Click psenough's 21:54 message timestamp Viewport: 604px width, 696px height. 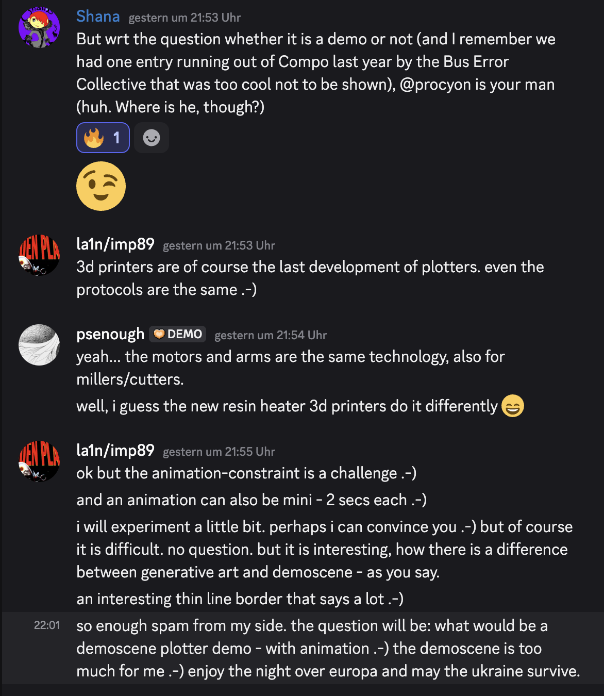pyautogui.click(x=271, y=335)
